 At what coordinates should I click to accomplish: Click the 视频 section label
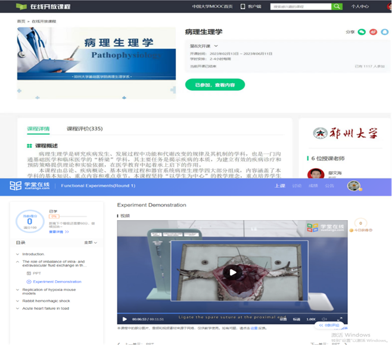point(125,216)
